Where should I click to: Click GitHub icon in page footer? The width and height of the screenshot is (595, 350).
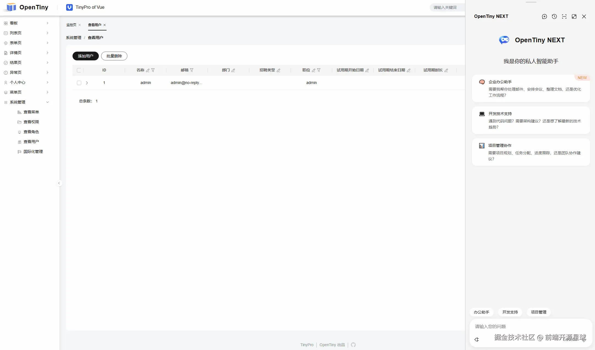353,345
